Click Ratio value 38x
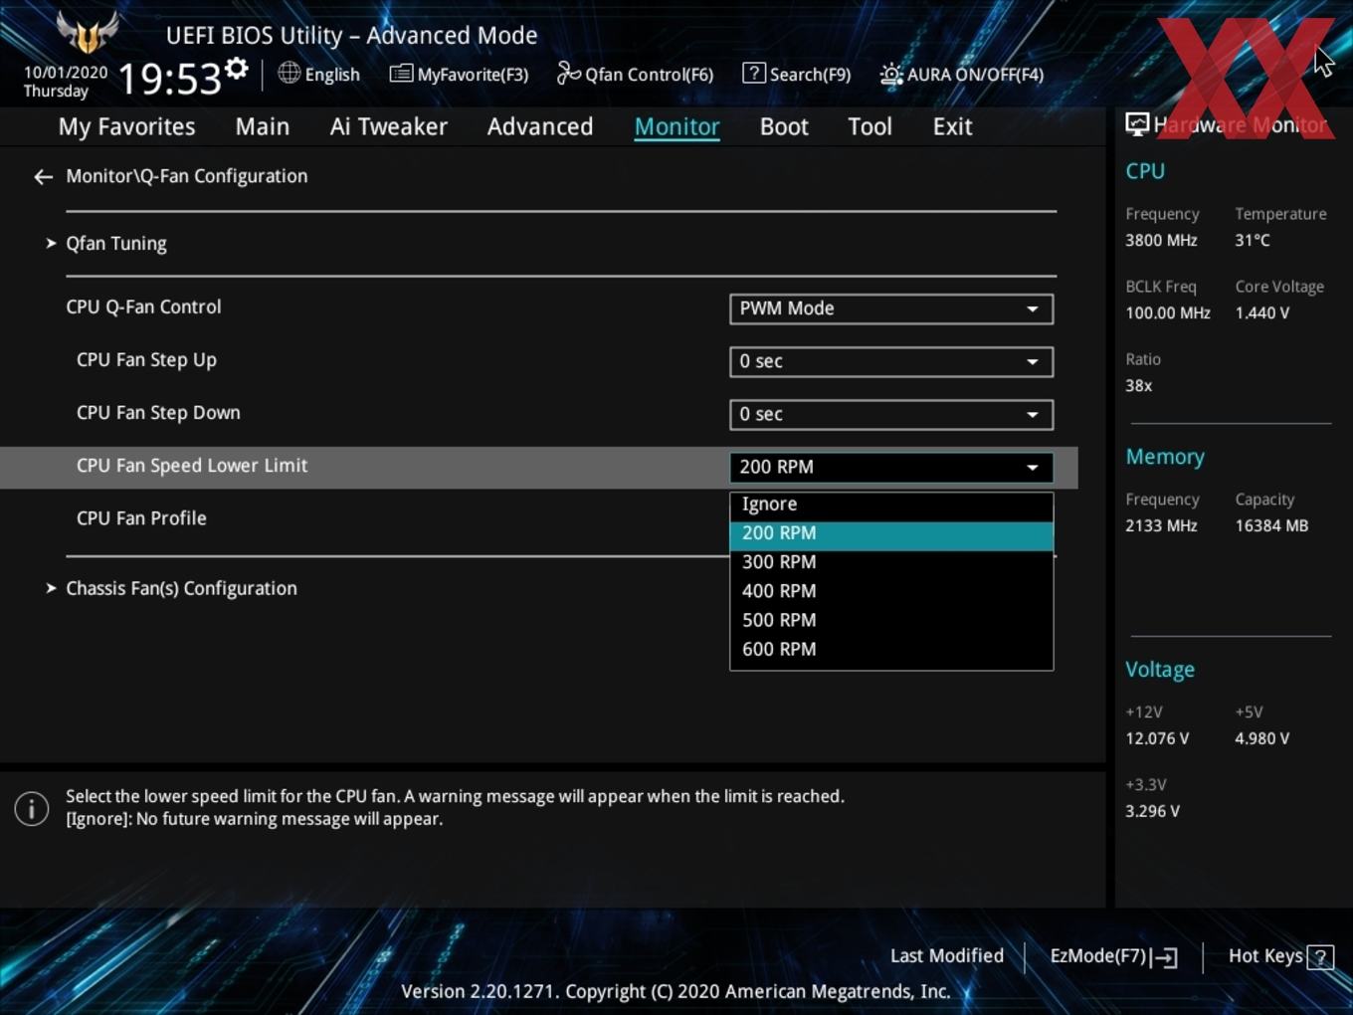 pyautogui.click(x=1139, y=385)
